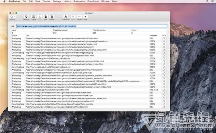216x133 pixels.
Task: Stop the nasatv/schedule.html row
Action: [x=164, y=44]
